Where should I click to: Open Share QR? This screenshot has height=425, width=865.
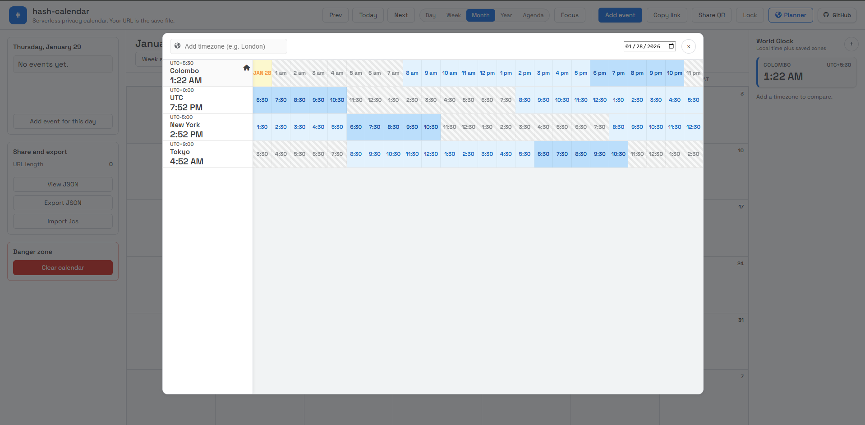click(712, 15)
